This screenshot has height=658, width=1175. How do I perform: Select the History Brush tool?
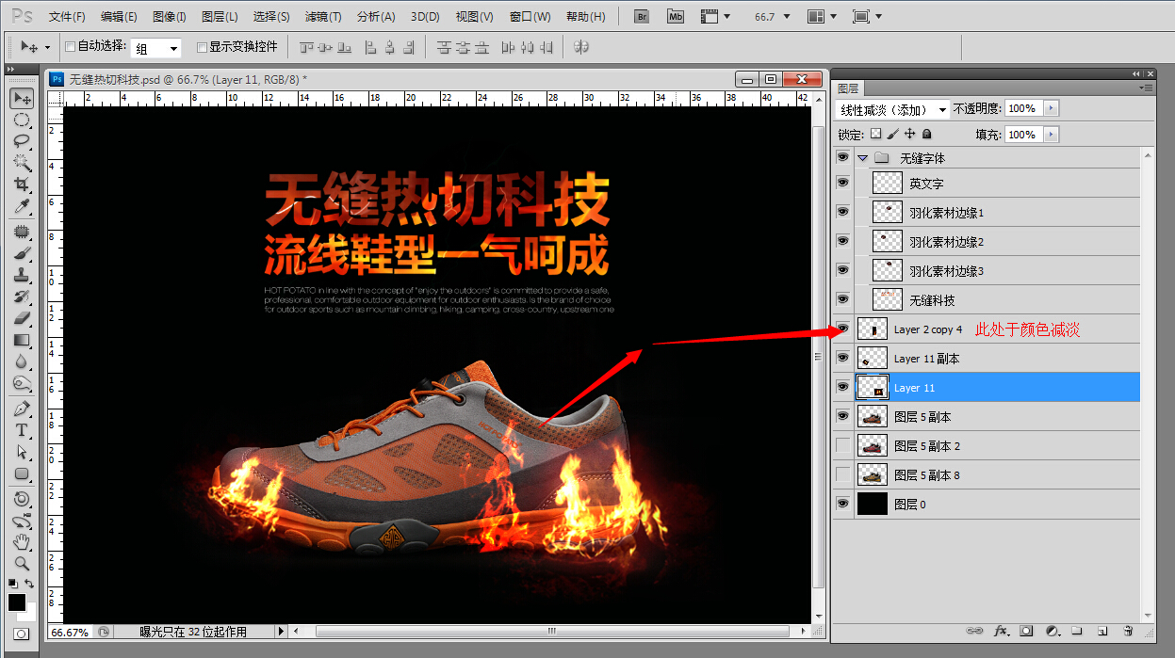(x=22, y=297)
